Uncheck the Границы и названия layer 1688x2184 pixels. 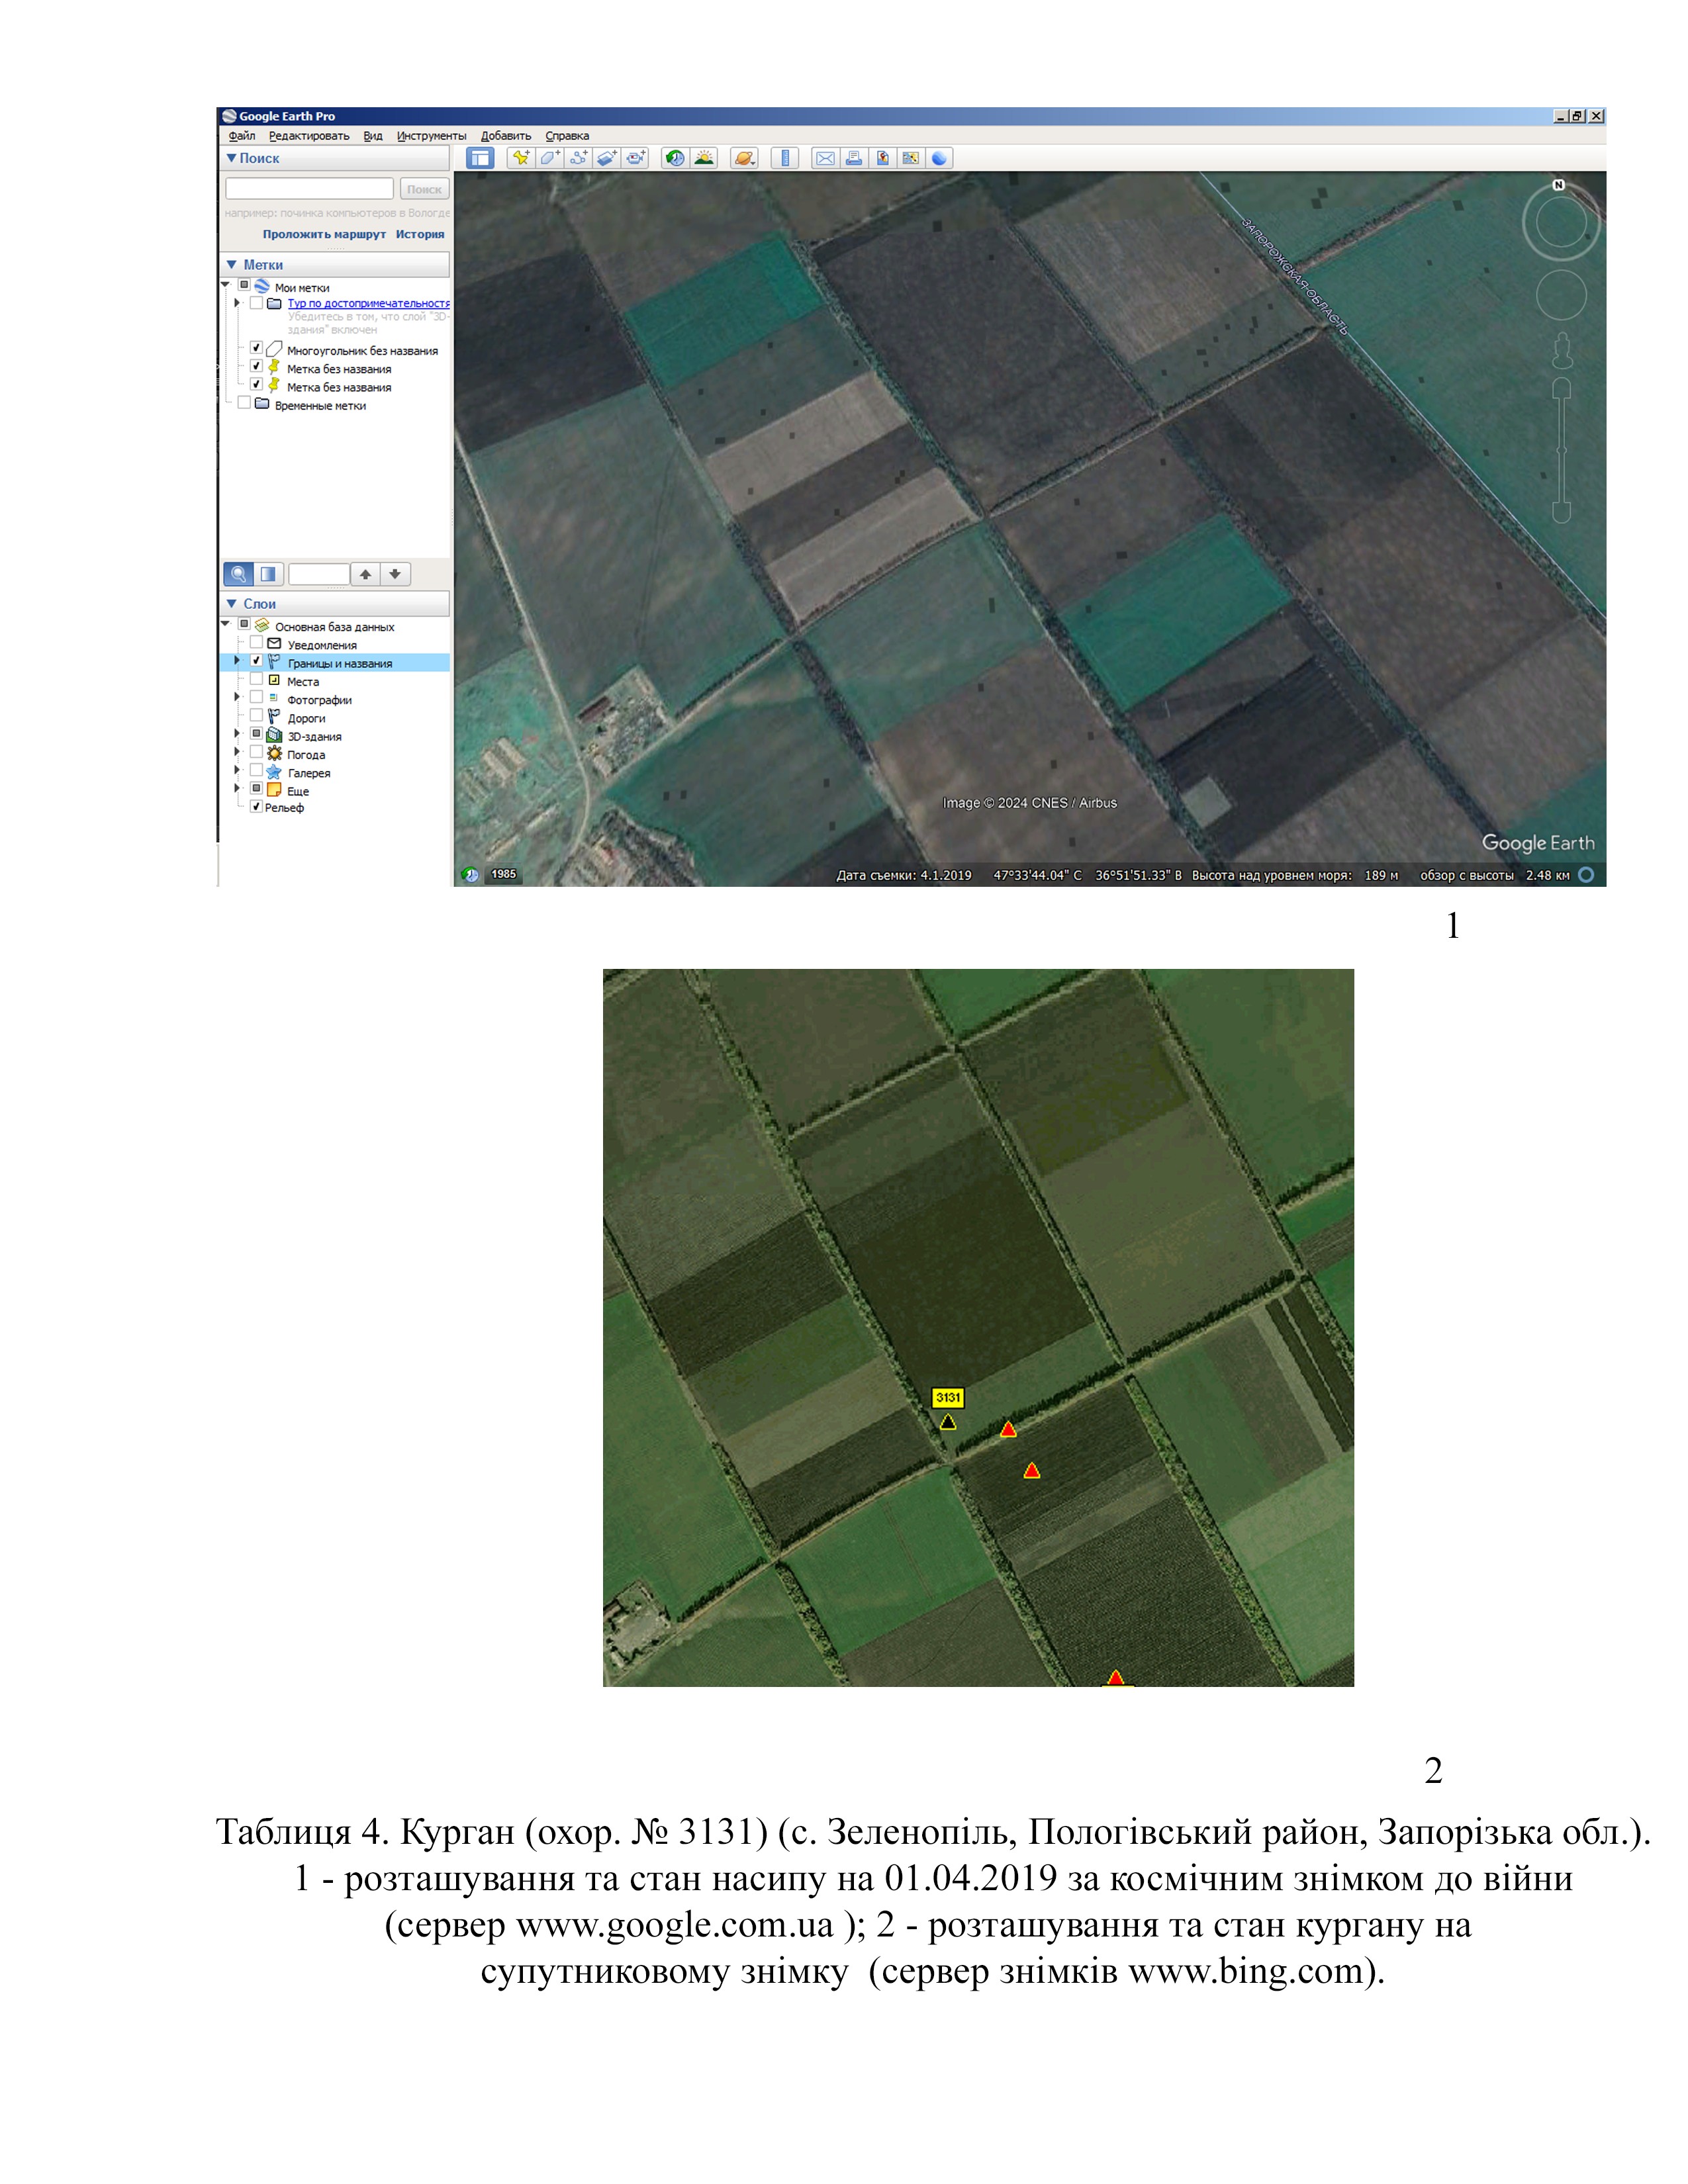pyautogui.click(x=256, y=661)
